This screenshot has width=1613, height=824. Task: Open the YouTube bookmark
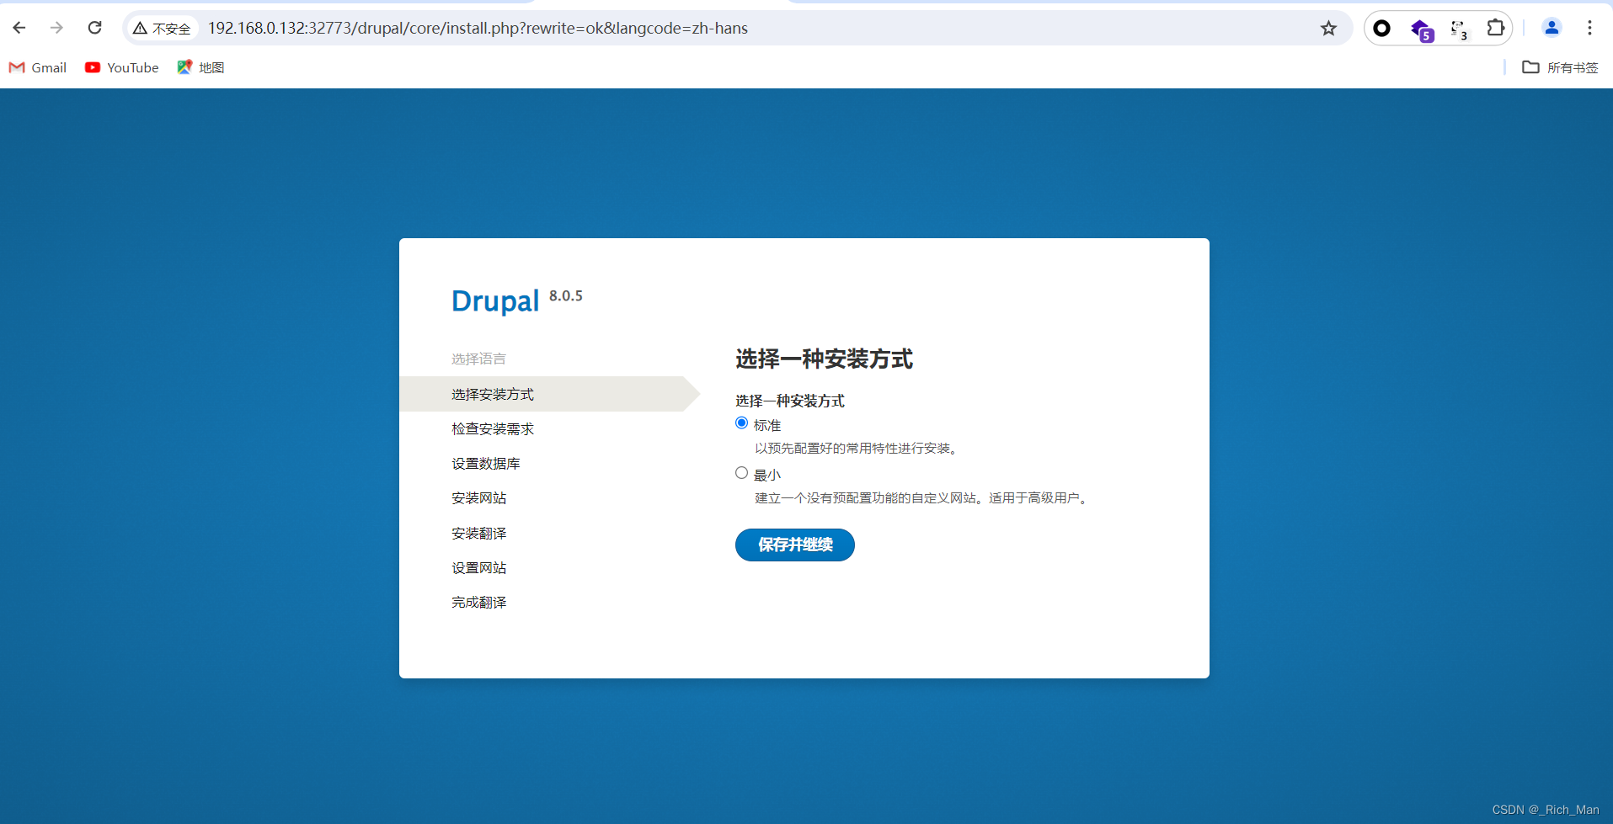click(121, 67)
